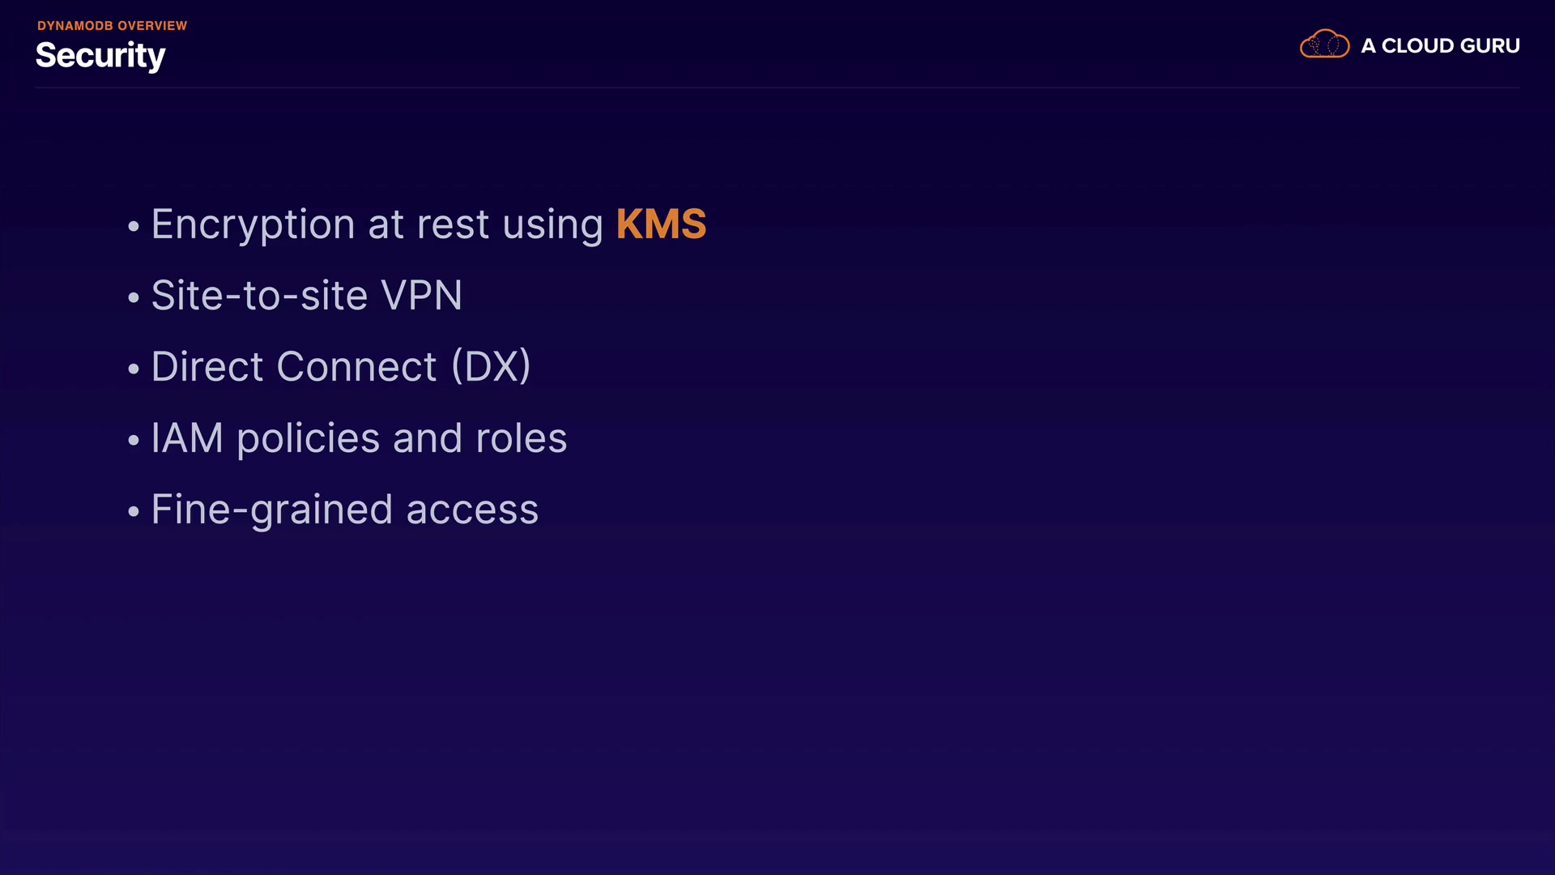Click the bullet dot before Encryption
Screen dimensions: 1555x875
(134, 227)
